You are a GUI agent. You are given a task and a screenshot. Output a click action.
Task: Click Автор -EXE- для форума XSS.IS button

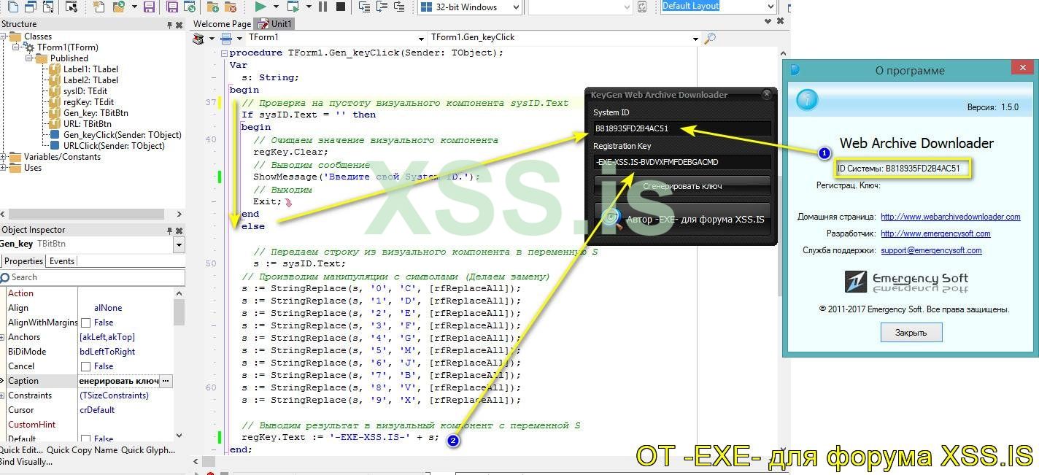coord(681,219)
